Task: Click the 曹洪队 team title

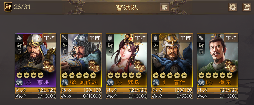Action: 127,8
